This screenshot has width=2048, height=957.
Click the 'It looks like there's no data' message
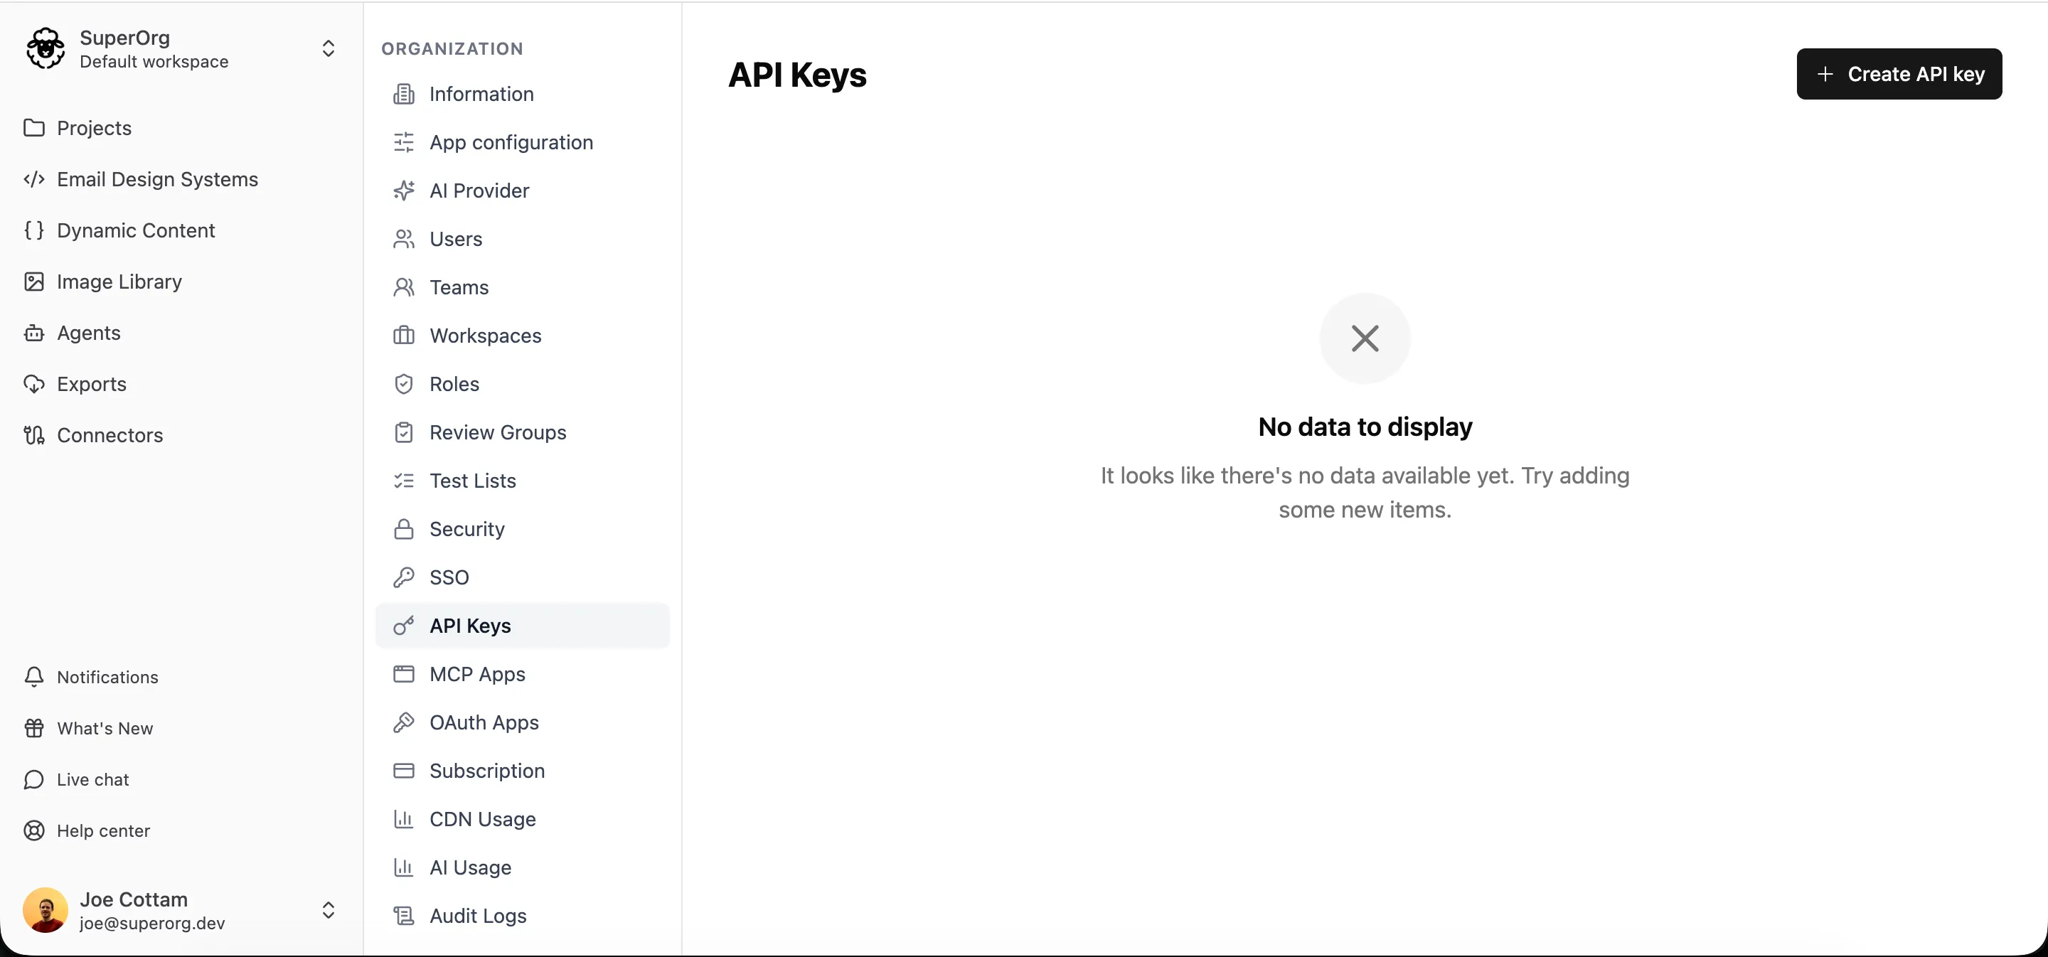1365,493
